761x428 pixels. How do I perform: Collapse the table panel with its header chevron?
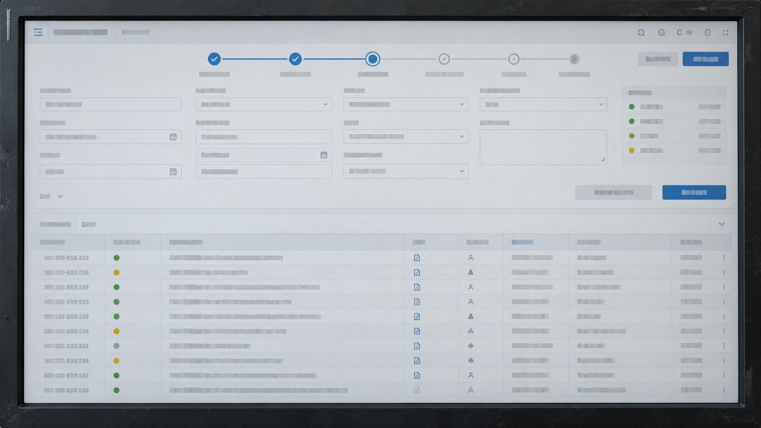tap(721, 224)
